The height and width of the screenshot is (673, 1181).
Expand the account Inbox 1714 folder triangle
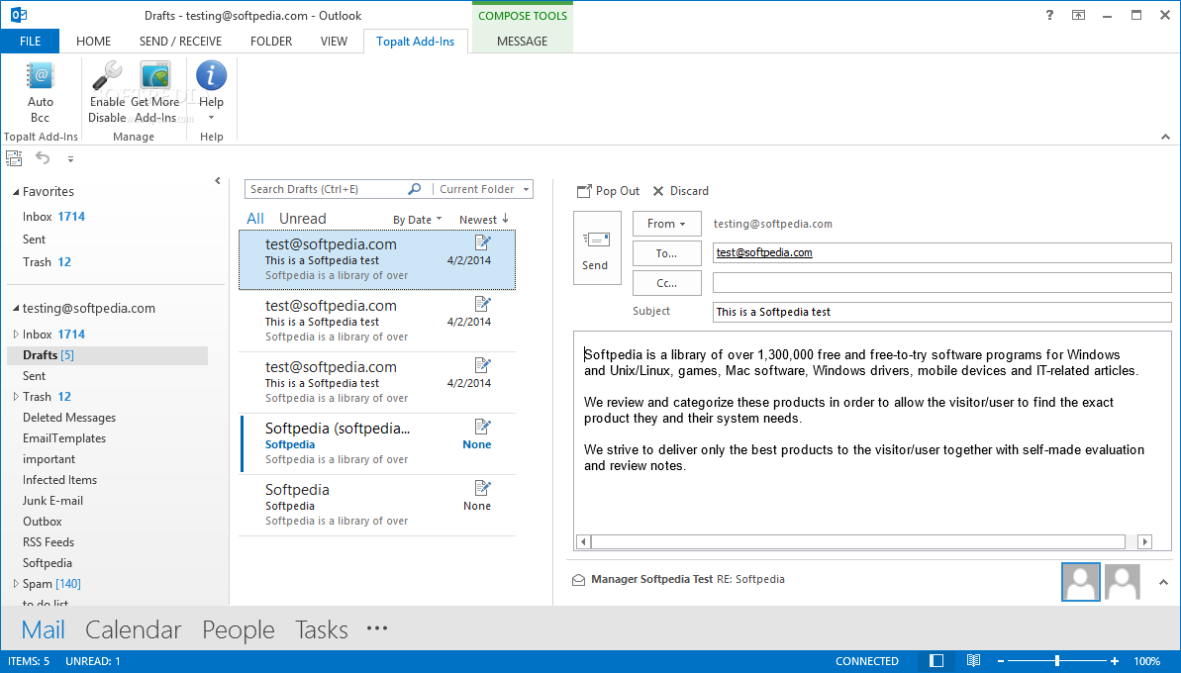(16, 334)
